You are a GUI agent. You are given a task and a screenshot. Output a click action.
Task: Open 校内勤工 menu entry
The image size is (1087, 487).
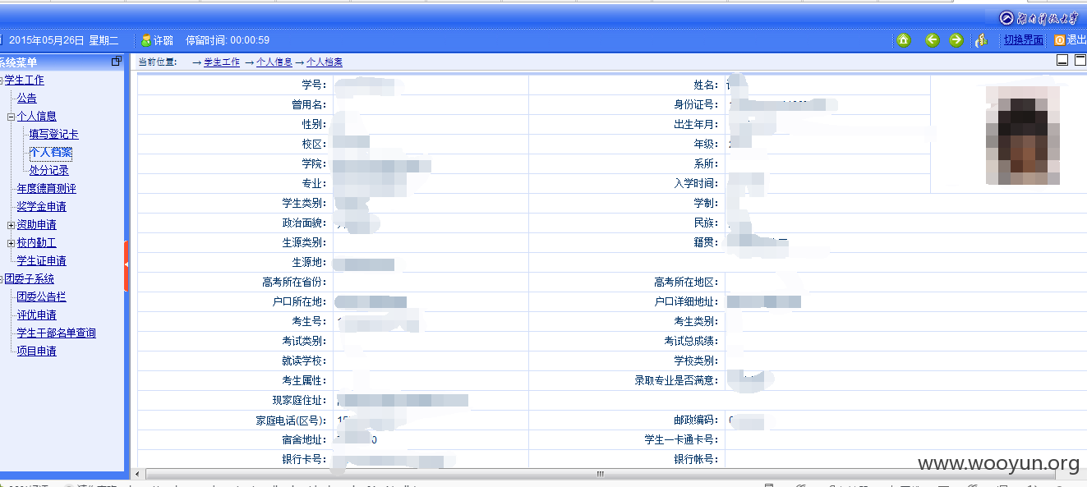37,243
